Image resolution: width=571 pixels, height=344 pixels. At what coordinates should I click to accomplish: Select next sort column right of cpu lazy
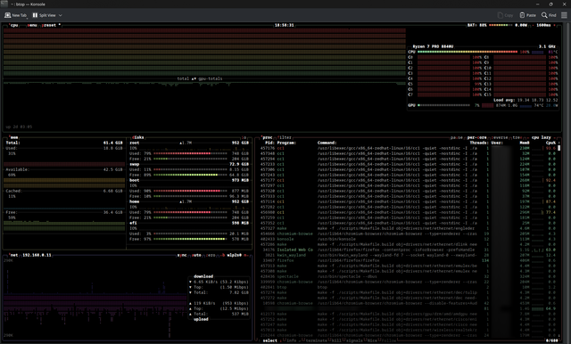click(x=555, y=137)
